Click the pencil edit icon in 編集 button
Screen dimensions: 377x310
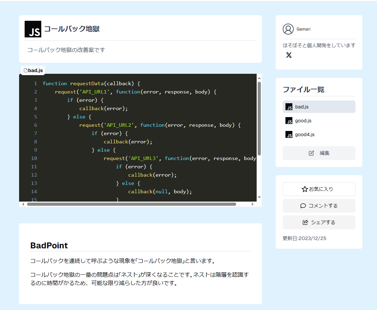tap(311, 153)
